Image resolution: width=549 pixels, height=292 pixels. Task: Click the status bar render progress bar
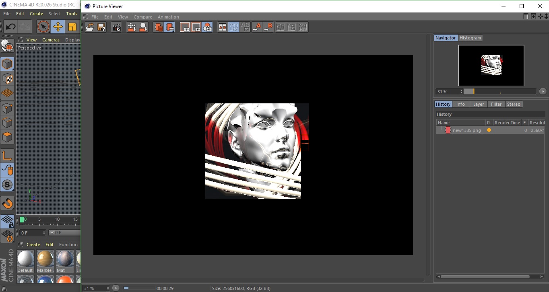(139, 288)
